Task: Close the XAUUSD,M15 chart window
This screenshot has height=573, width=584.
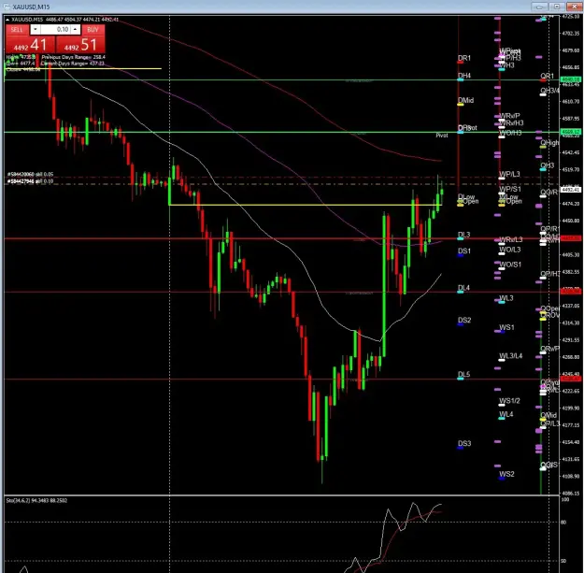Action: pos(574,7)
